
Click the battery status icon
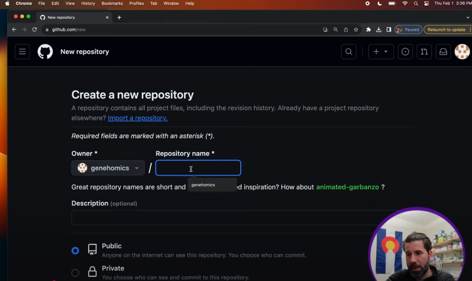392,3
